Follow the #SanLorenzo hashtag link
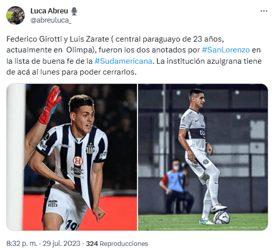This screenshot has width=274, height=249. coord(226,50)
